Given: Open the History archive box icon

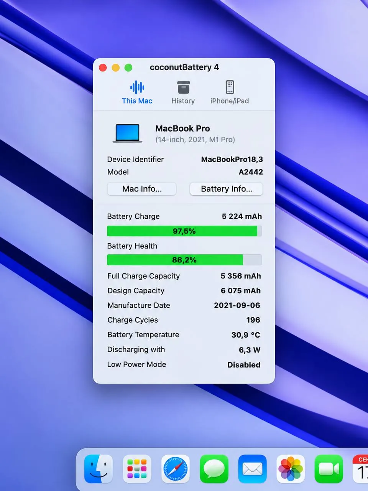Looking at the screenshot, I should (x=183, y=87).
